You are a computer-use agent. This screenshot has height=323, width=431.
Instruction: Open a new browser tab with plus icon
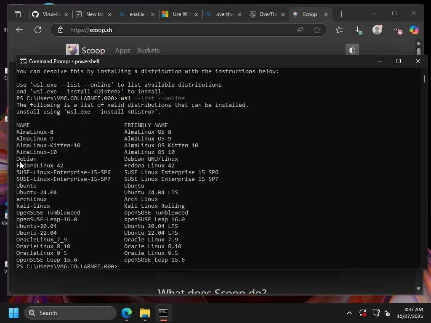coord(341,14)
